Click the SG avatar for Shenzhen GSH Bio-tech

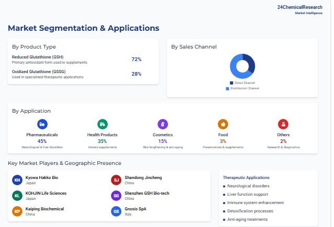[x=116, y=196]
